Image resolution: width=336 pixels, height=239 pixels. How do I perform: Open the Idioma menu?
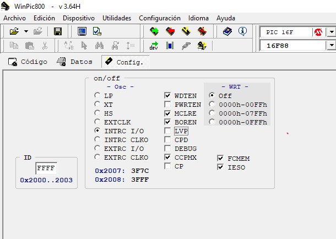(198, 18)
